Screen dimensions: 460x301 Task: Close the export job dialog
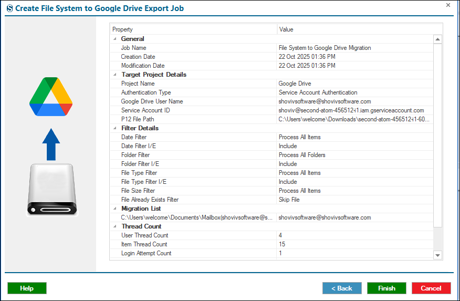tap(448, 5)
